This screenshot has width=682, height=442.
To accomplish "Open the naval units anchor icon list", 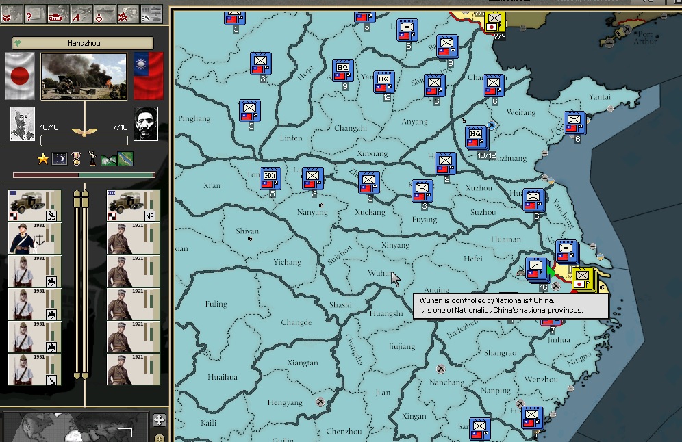I will (105, 13).
